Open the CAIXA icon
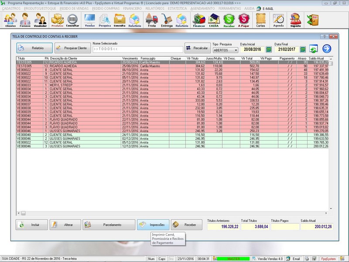The height and width of the screenshot is (262, 349). (214, 20)
